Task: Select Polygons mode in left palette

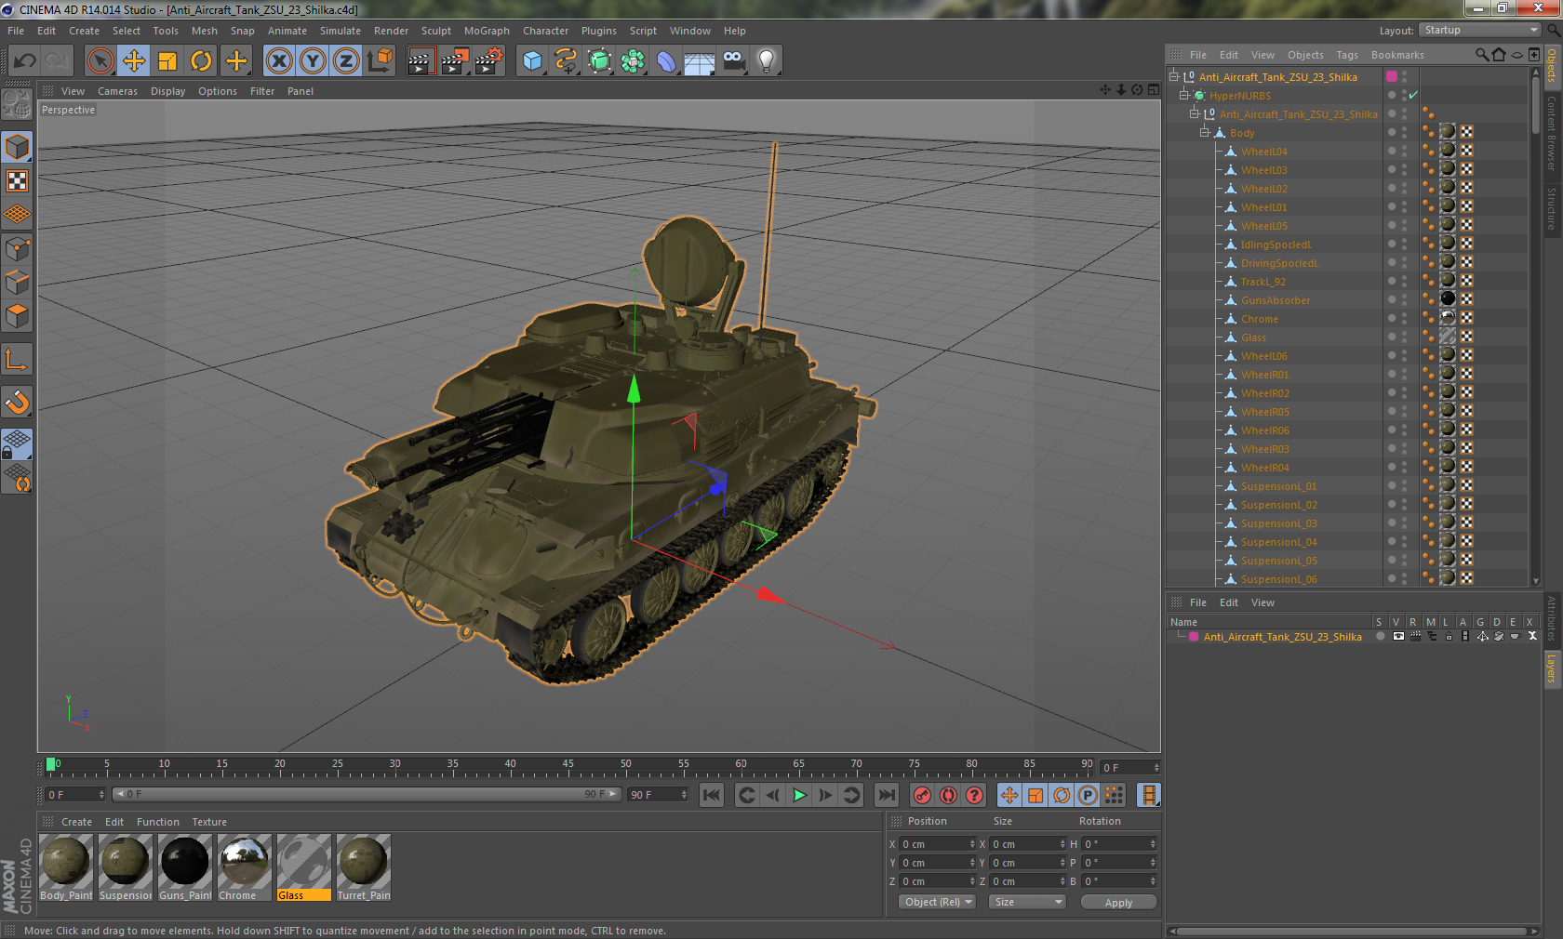Action: pos(17,316)
